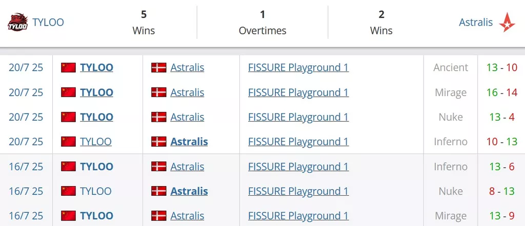Viewport: 525px width, 226px height.
Task: Click Denmark flag in 16-14 Mirage match row
Action: (x=159, y=92)
